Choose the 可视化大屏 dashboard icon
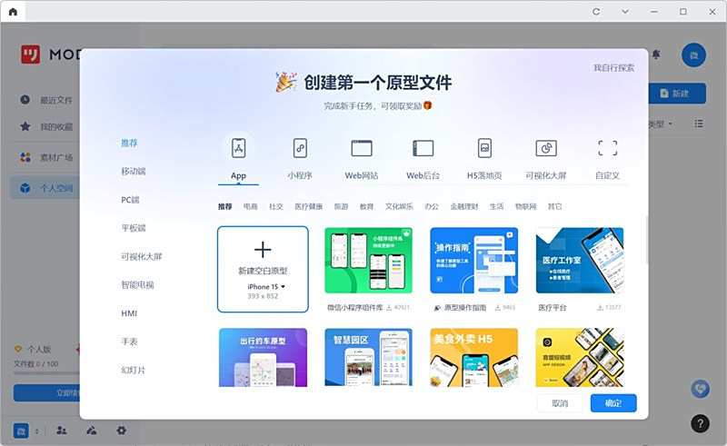727x446 pixels. tap(546, 148)
